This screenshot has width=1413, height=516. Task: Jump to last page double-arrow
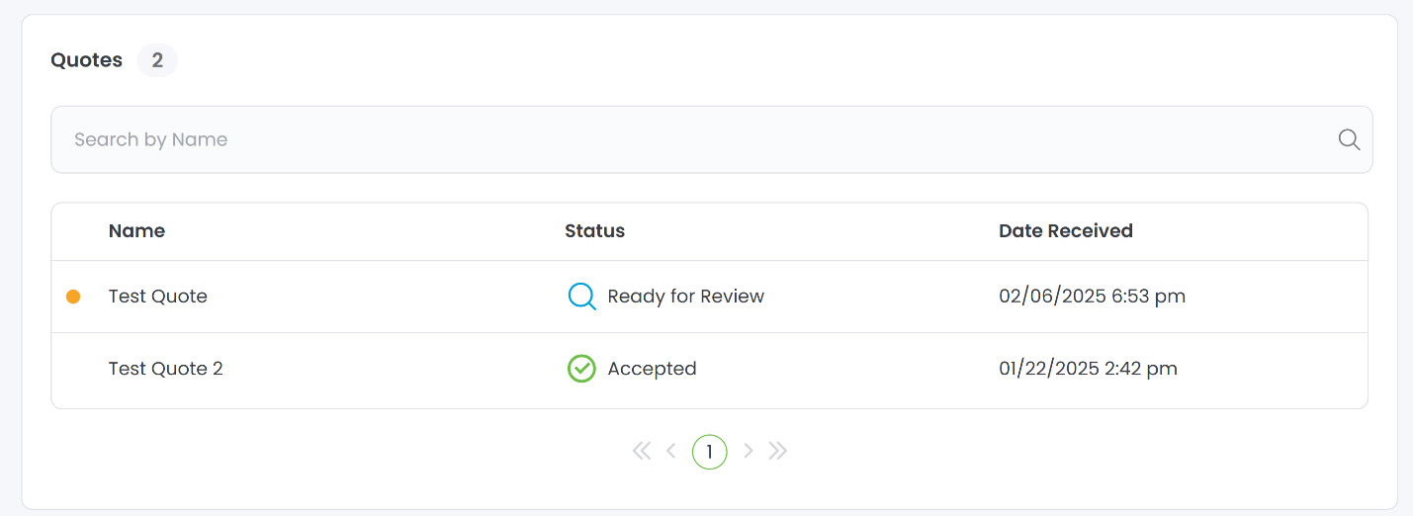point(778,452)
